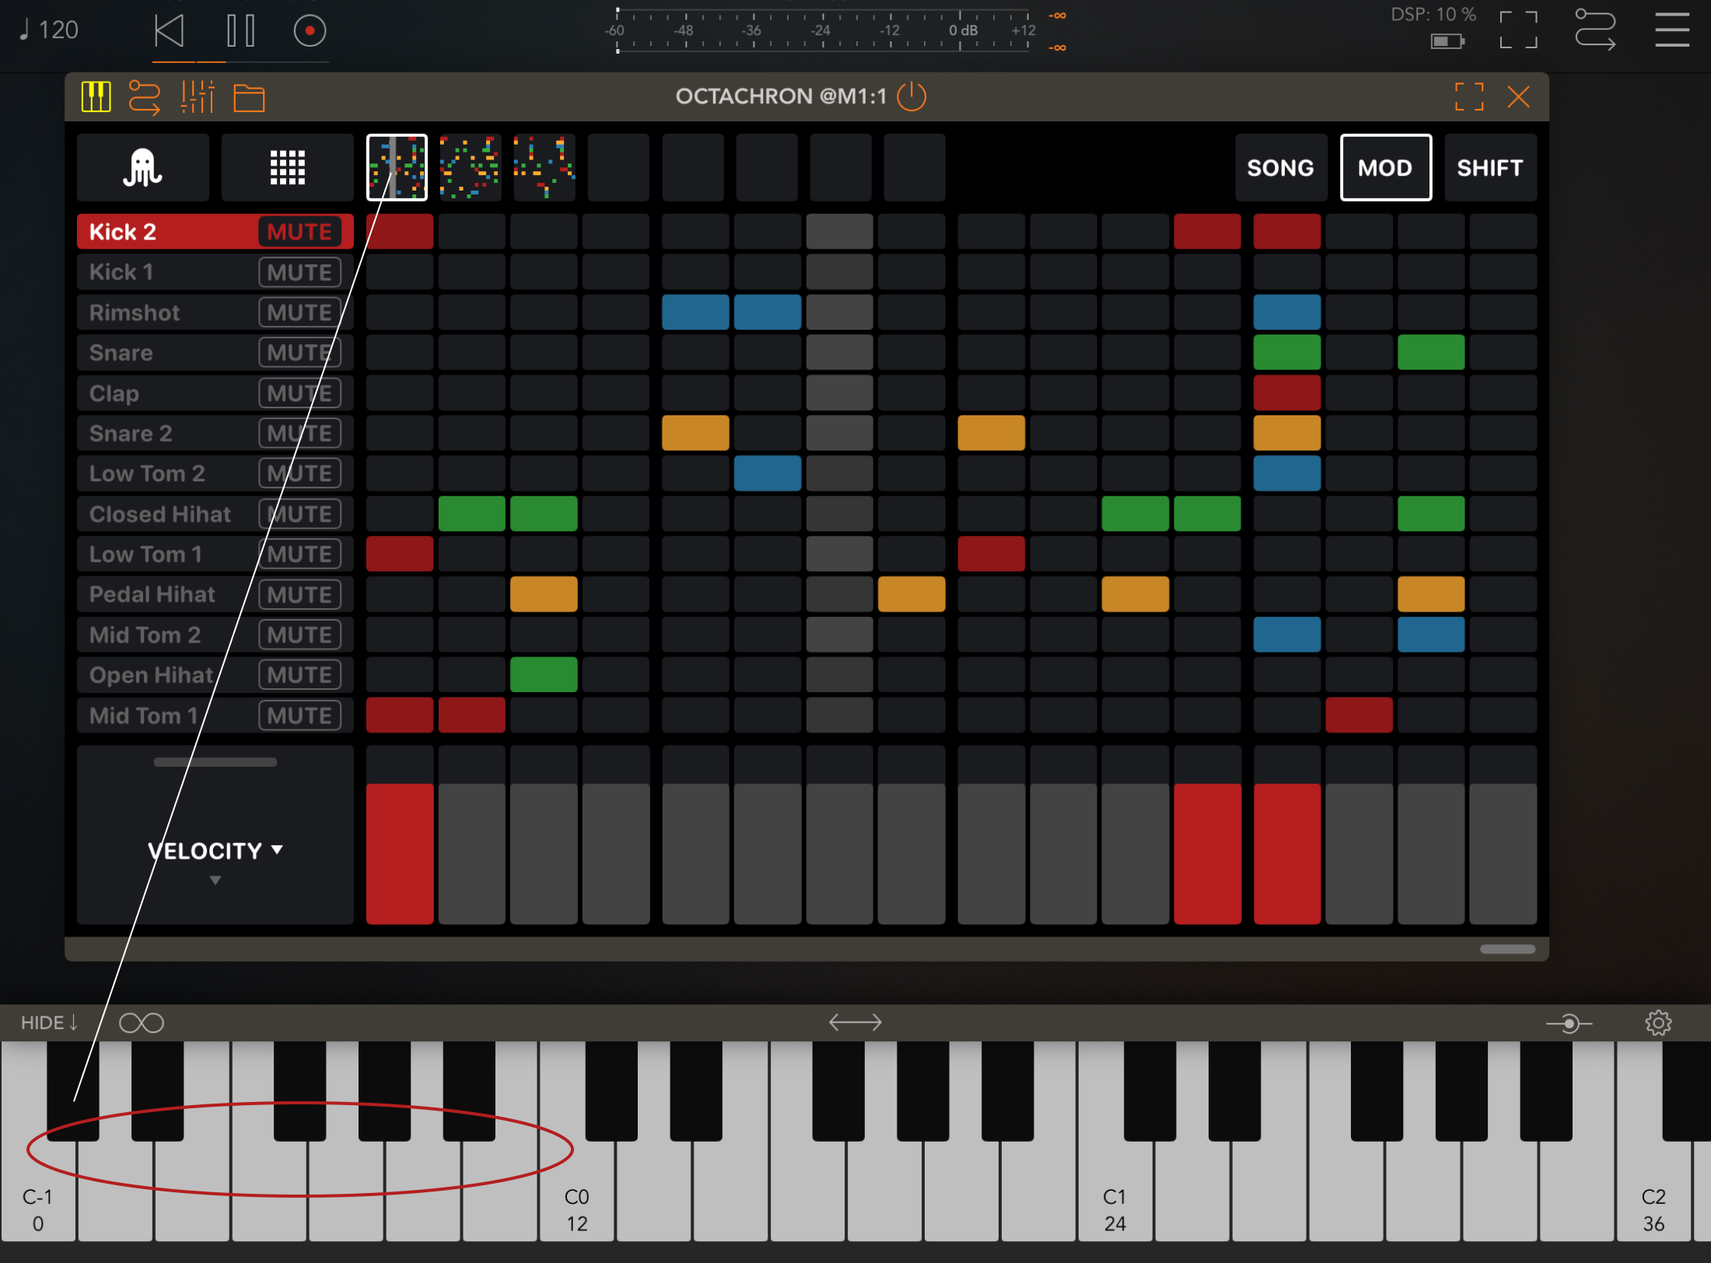Open the VELOCITY parameter dropdown

click(x=215, y=850)
